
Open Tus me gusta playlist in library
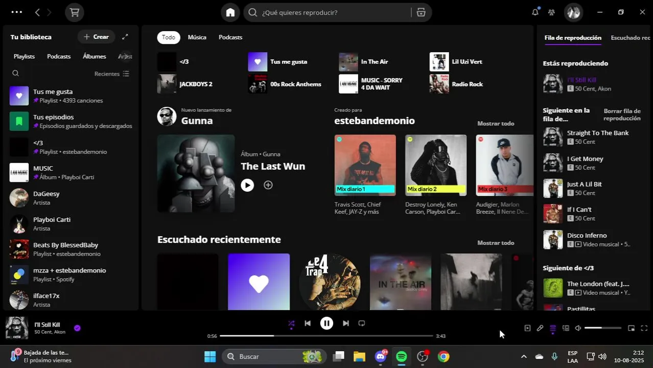coord(71,96)
